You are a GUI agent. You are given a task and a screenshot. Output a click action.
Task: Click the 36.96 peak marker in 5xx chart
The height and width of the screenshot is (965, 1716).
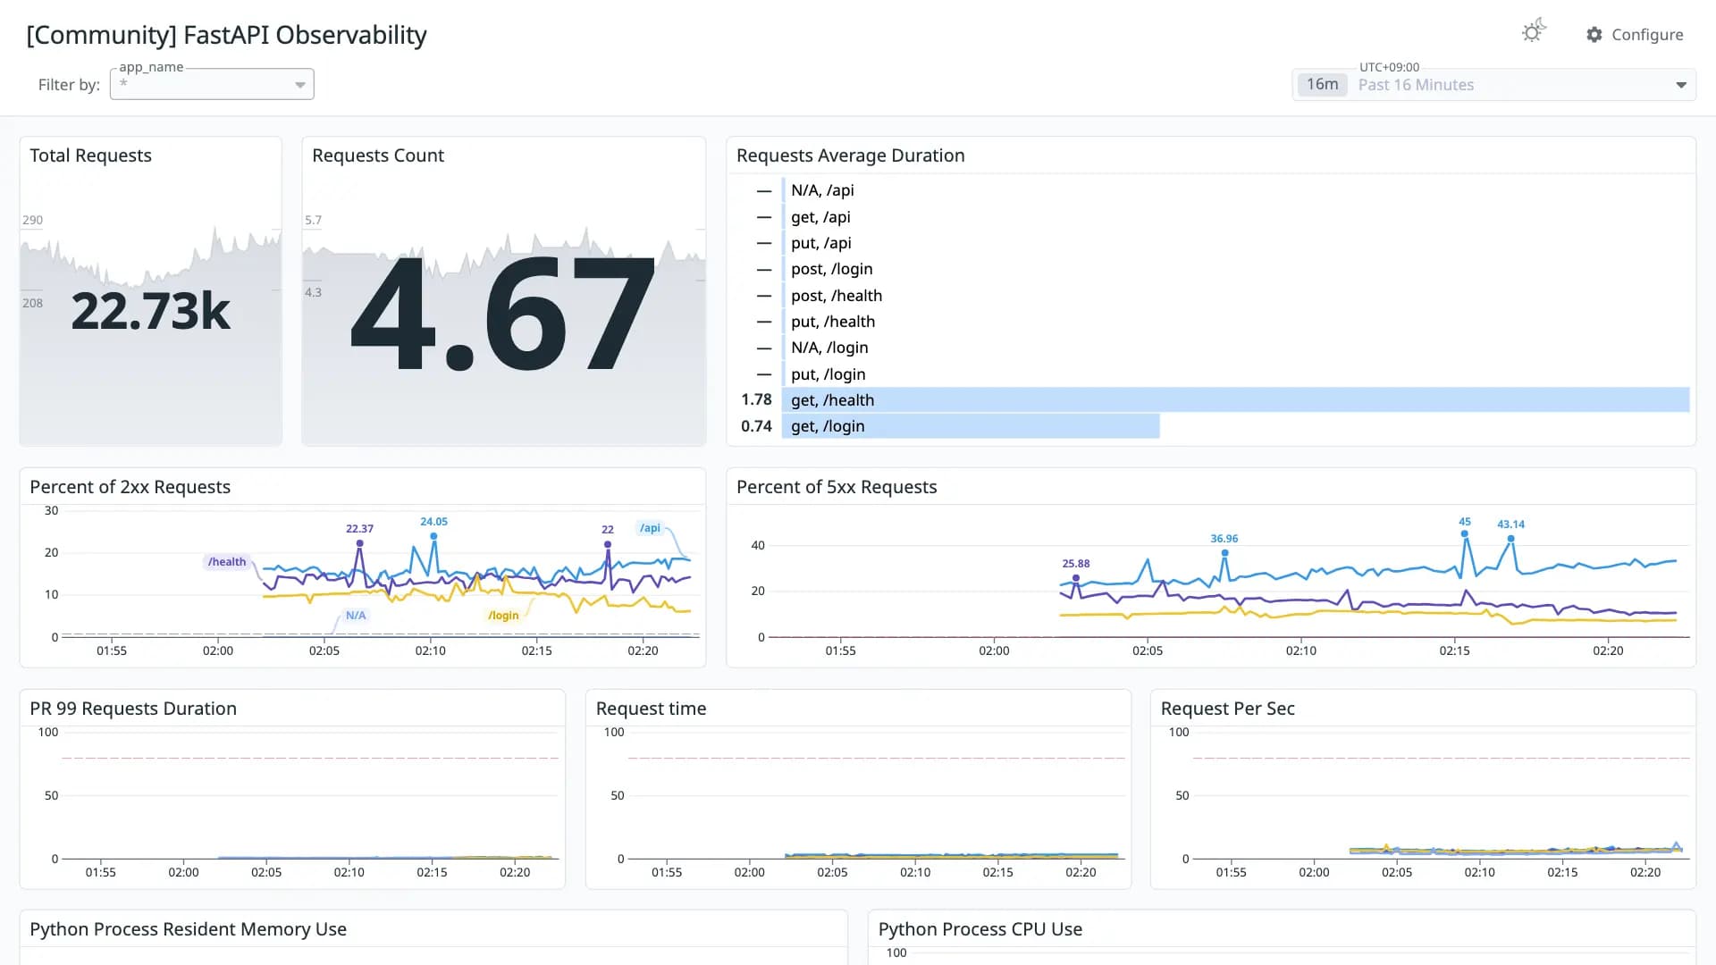coord(1224,553)
